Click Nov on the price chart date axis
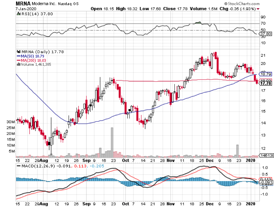The width and height of the screenshot is (274, 207). click(x=170, y=160)
